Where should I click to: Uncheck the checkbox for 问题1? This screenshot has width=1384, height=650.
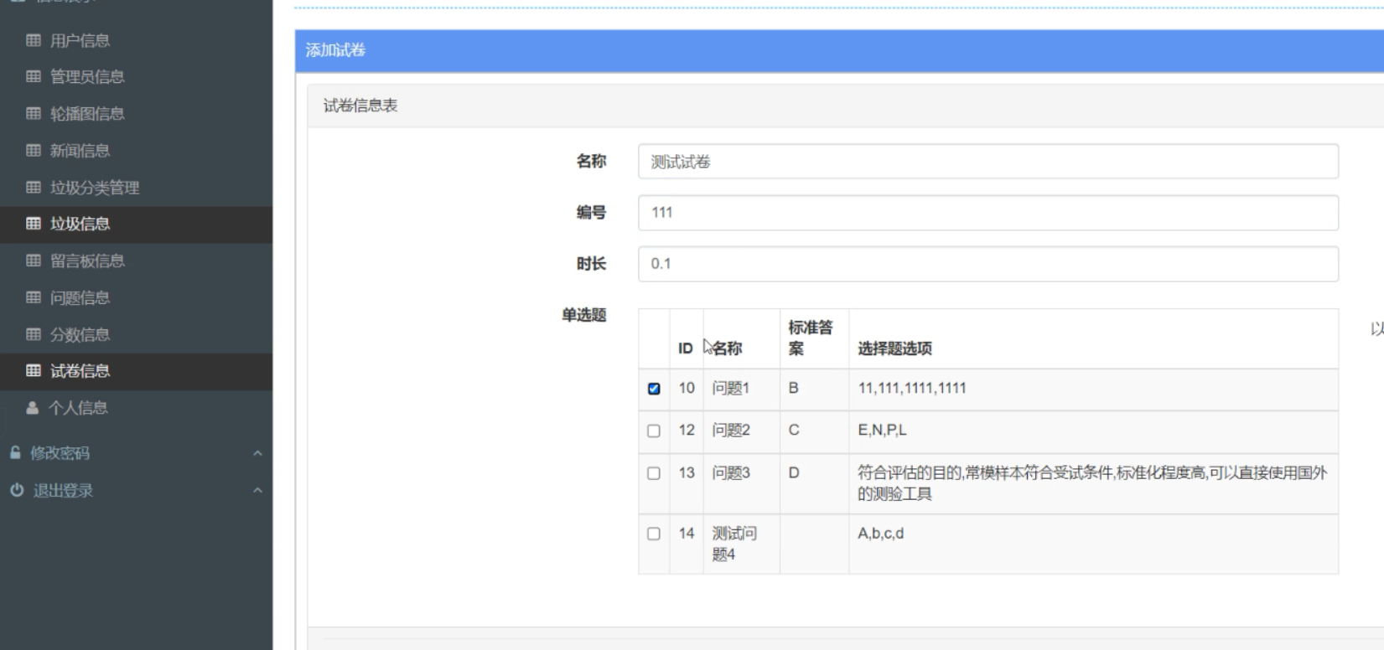[654, 389]
